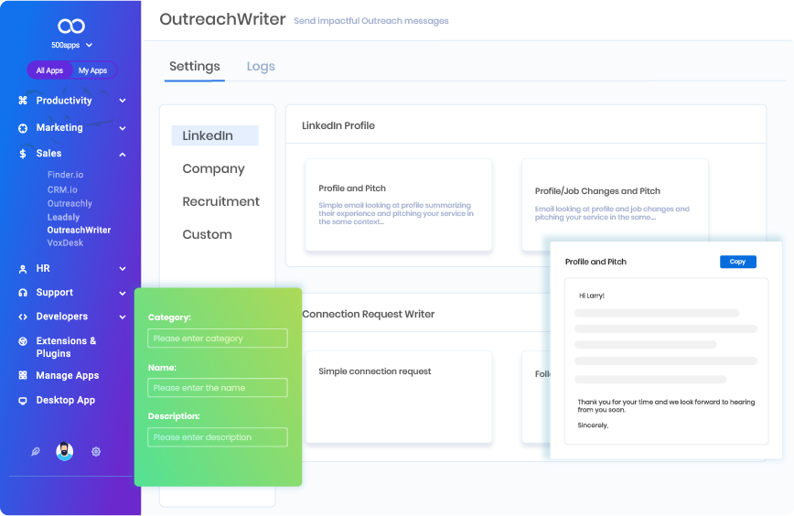Click the rocket icon in sidebar footer
The height and width of the screenshot is (516, 794).
point(36,451)
